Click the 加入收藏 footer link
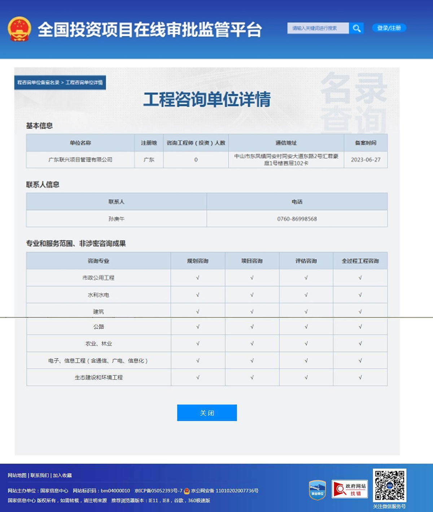Viewport: 433px width, 512px height. pos(62,475)
